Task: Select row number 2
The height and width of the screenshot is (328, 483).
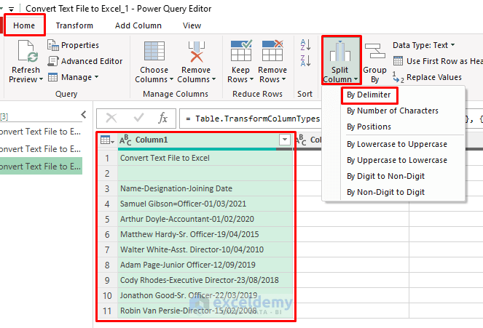Action: click(107, 173)
